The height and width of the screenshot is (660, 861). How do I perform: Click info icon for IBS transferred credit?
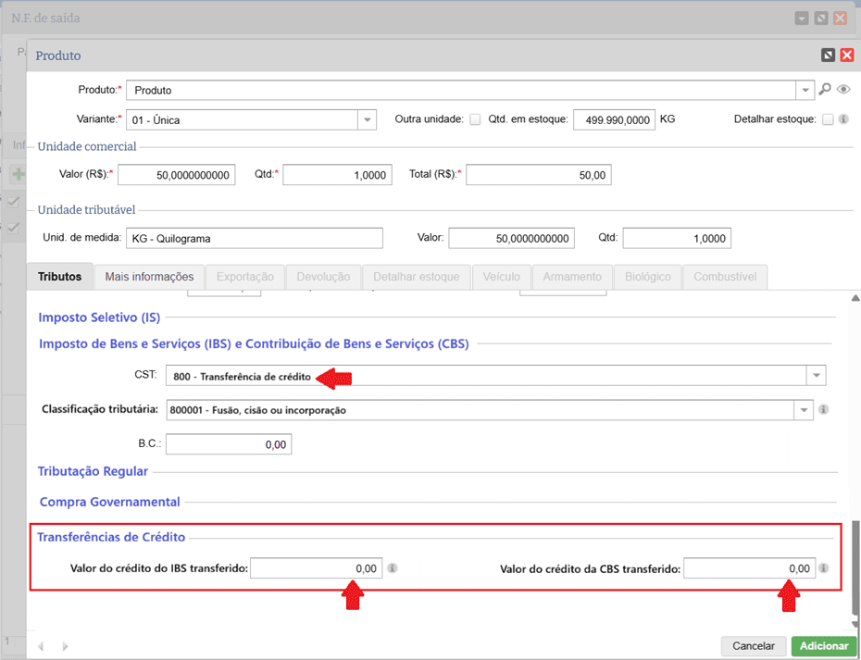[x=393, y=568]
